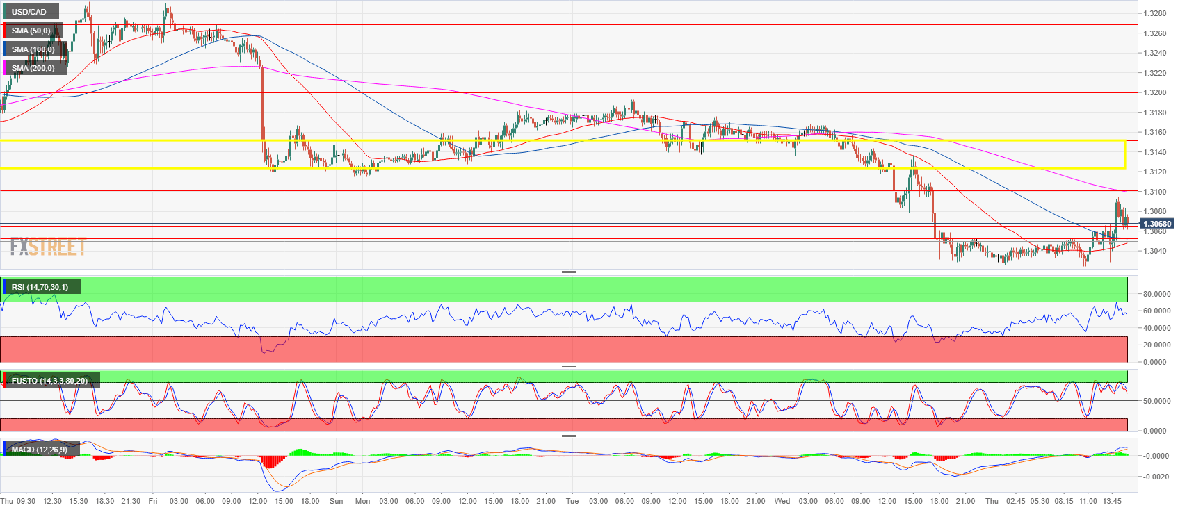Viewport: 1187px width, 510px height.
Task: Grab the divider handle above MACD pane
Action: pos(569,435)
